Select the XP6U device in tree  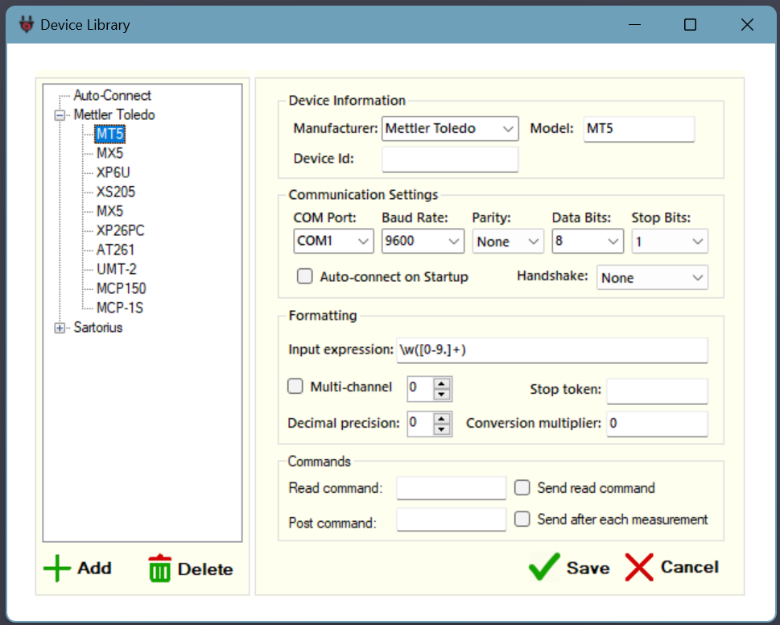(x=113, y=172)
